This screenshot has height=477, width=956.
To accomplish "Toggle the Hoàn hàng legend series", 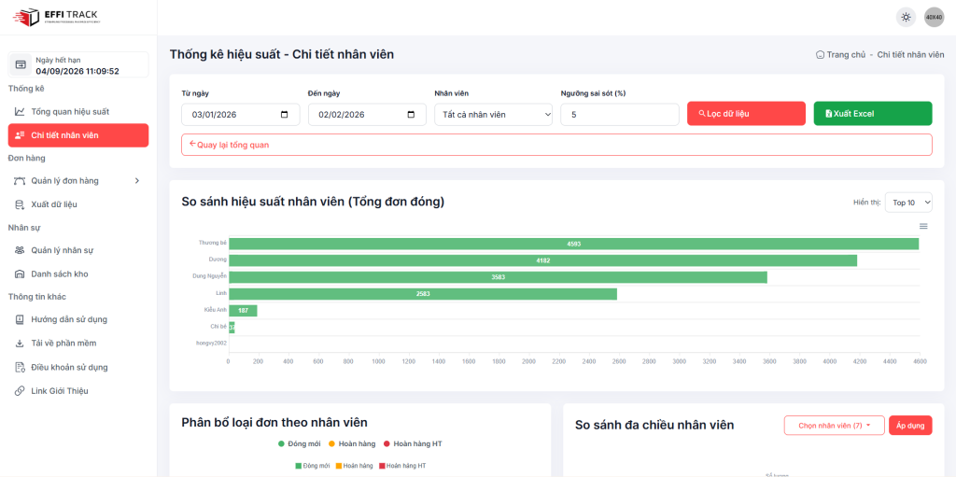I will pyautogui.click(x=355, y=443).
